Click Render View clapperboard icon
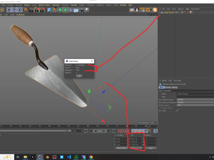This screenshot has width=214, height=160. [32, 10]
